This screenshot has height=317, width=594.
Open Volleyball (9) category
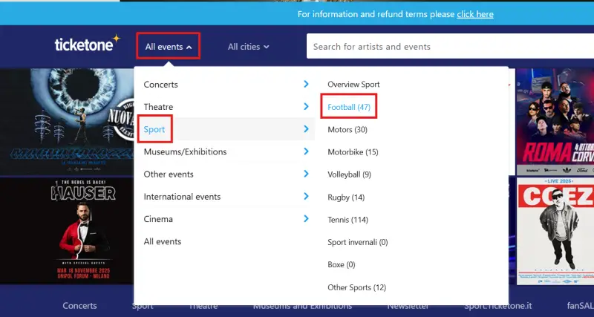[349, 174]
